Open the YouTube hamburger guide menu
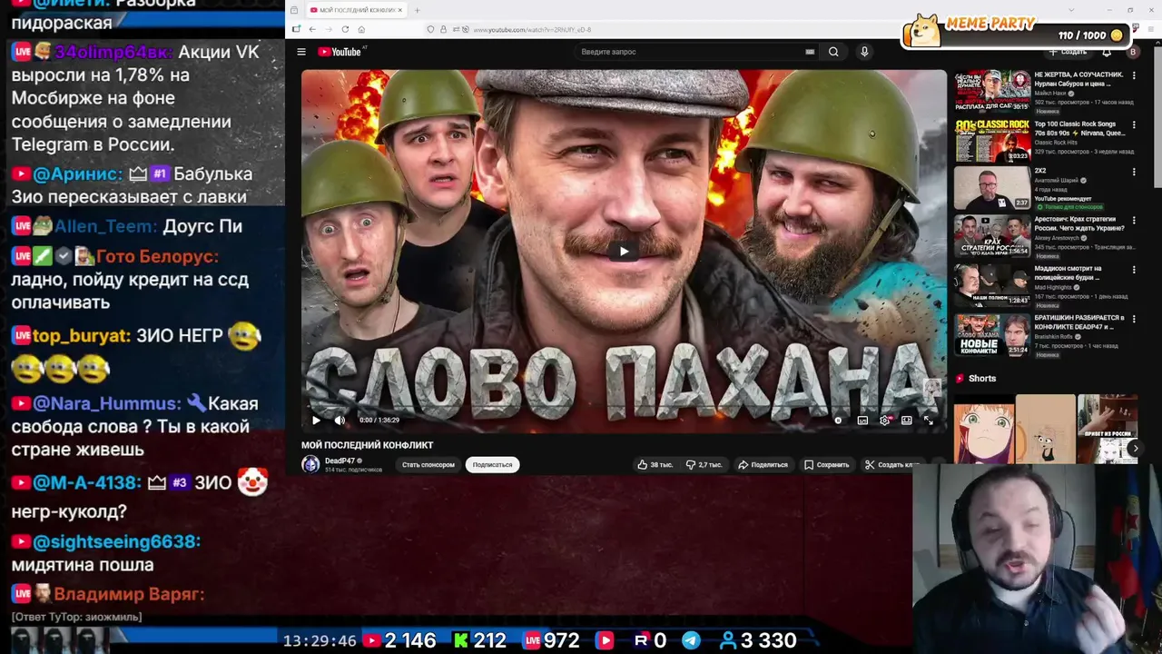 [301, 52]
